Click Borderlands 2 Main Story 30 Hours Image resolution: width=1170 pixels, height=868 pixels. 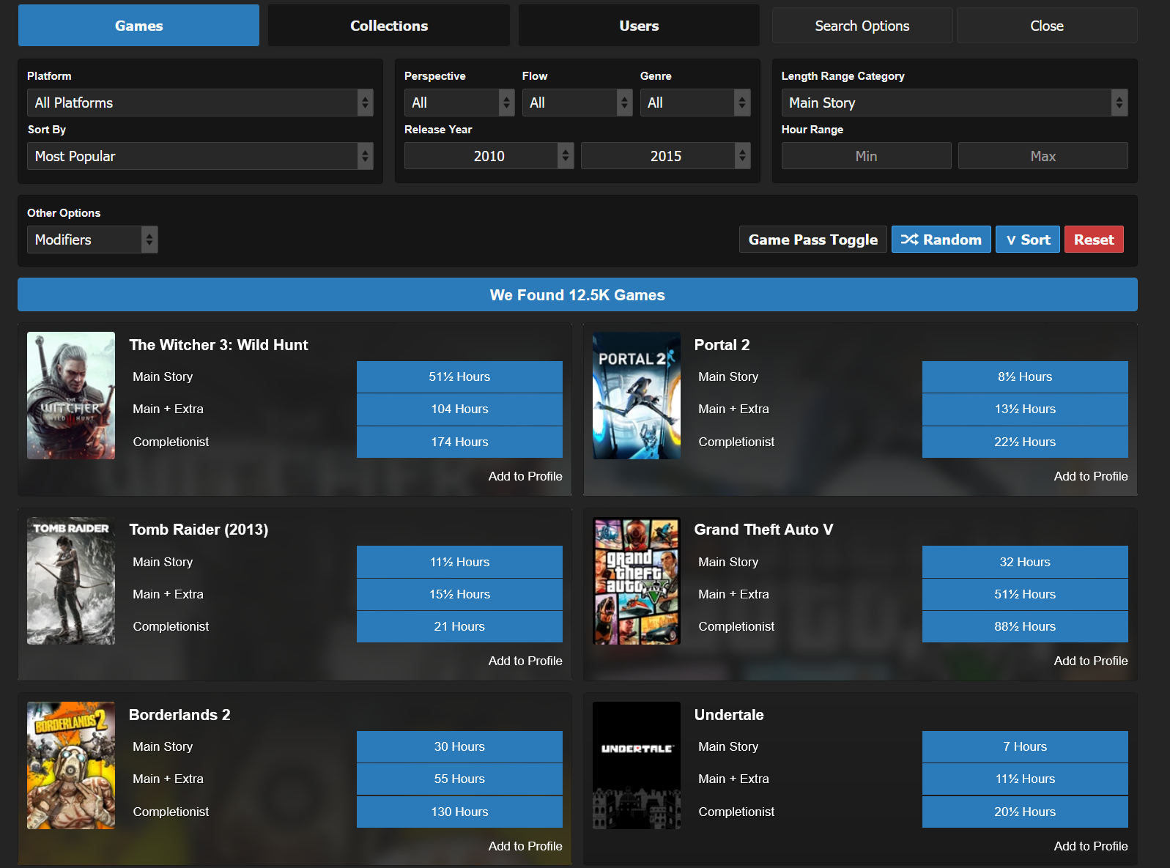(459, 746)
